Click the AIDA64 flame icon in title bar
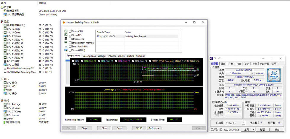 (x=64, y=23)
